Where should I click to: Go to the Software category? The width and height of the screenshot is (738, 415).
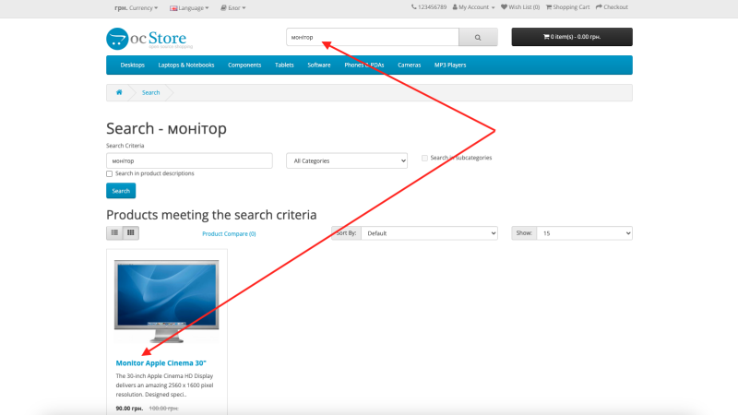coord(319,65)
